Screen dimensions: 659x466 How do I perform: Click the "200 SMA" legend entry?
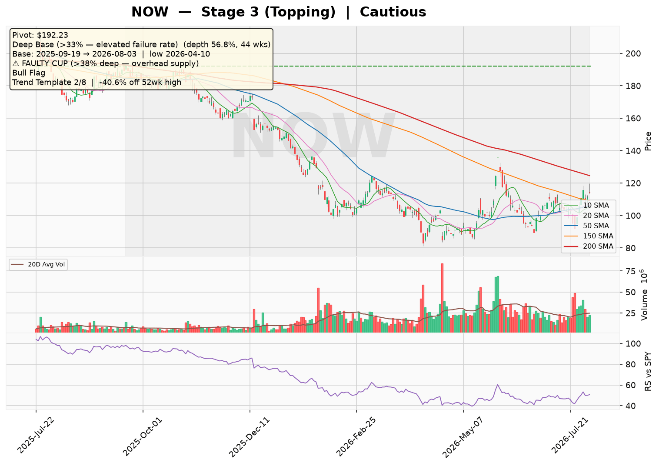click(x=589, y=246)
